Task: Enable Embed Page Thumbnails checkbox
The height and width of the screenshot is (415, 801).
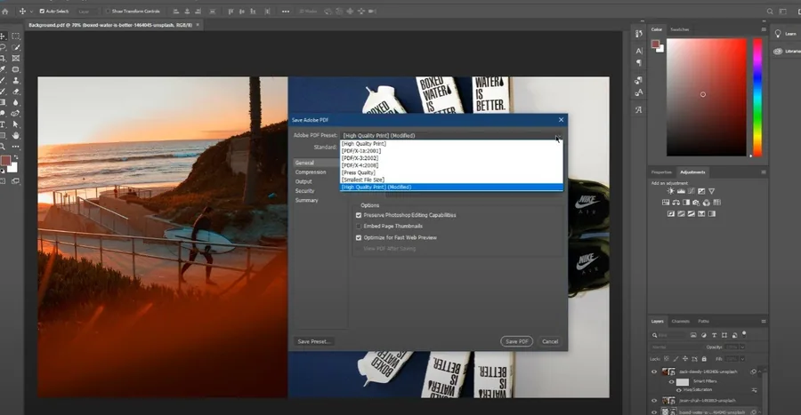Action: click(359, 227)
